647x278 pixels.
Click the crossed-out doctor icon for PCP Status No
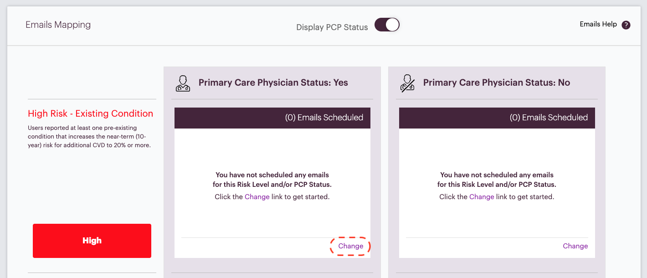point(407,83)
